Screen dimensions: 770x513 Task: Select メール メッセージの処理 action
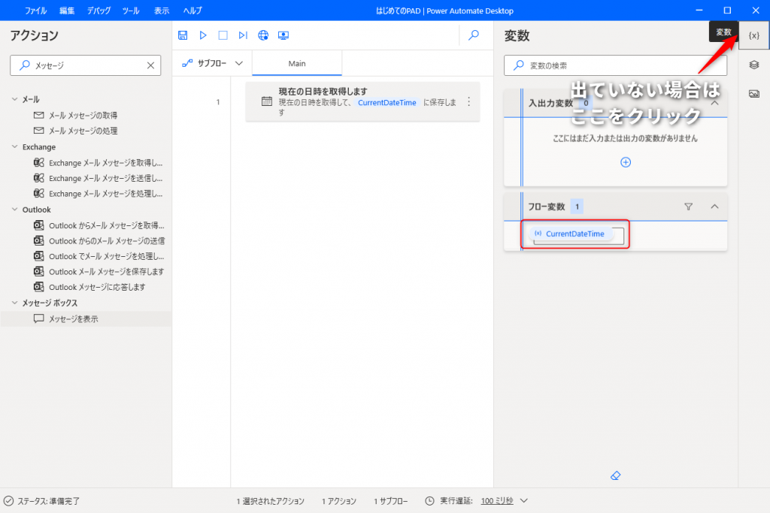pyautogui.click(x=83, y=131)
